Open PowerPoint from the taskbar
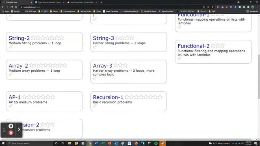 tap(109, 143)
